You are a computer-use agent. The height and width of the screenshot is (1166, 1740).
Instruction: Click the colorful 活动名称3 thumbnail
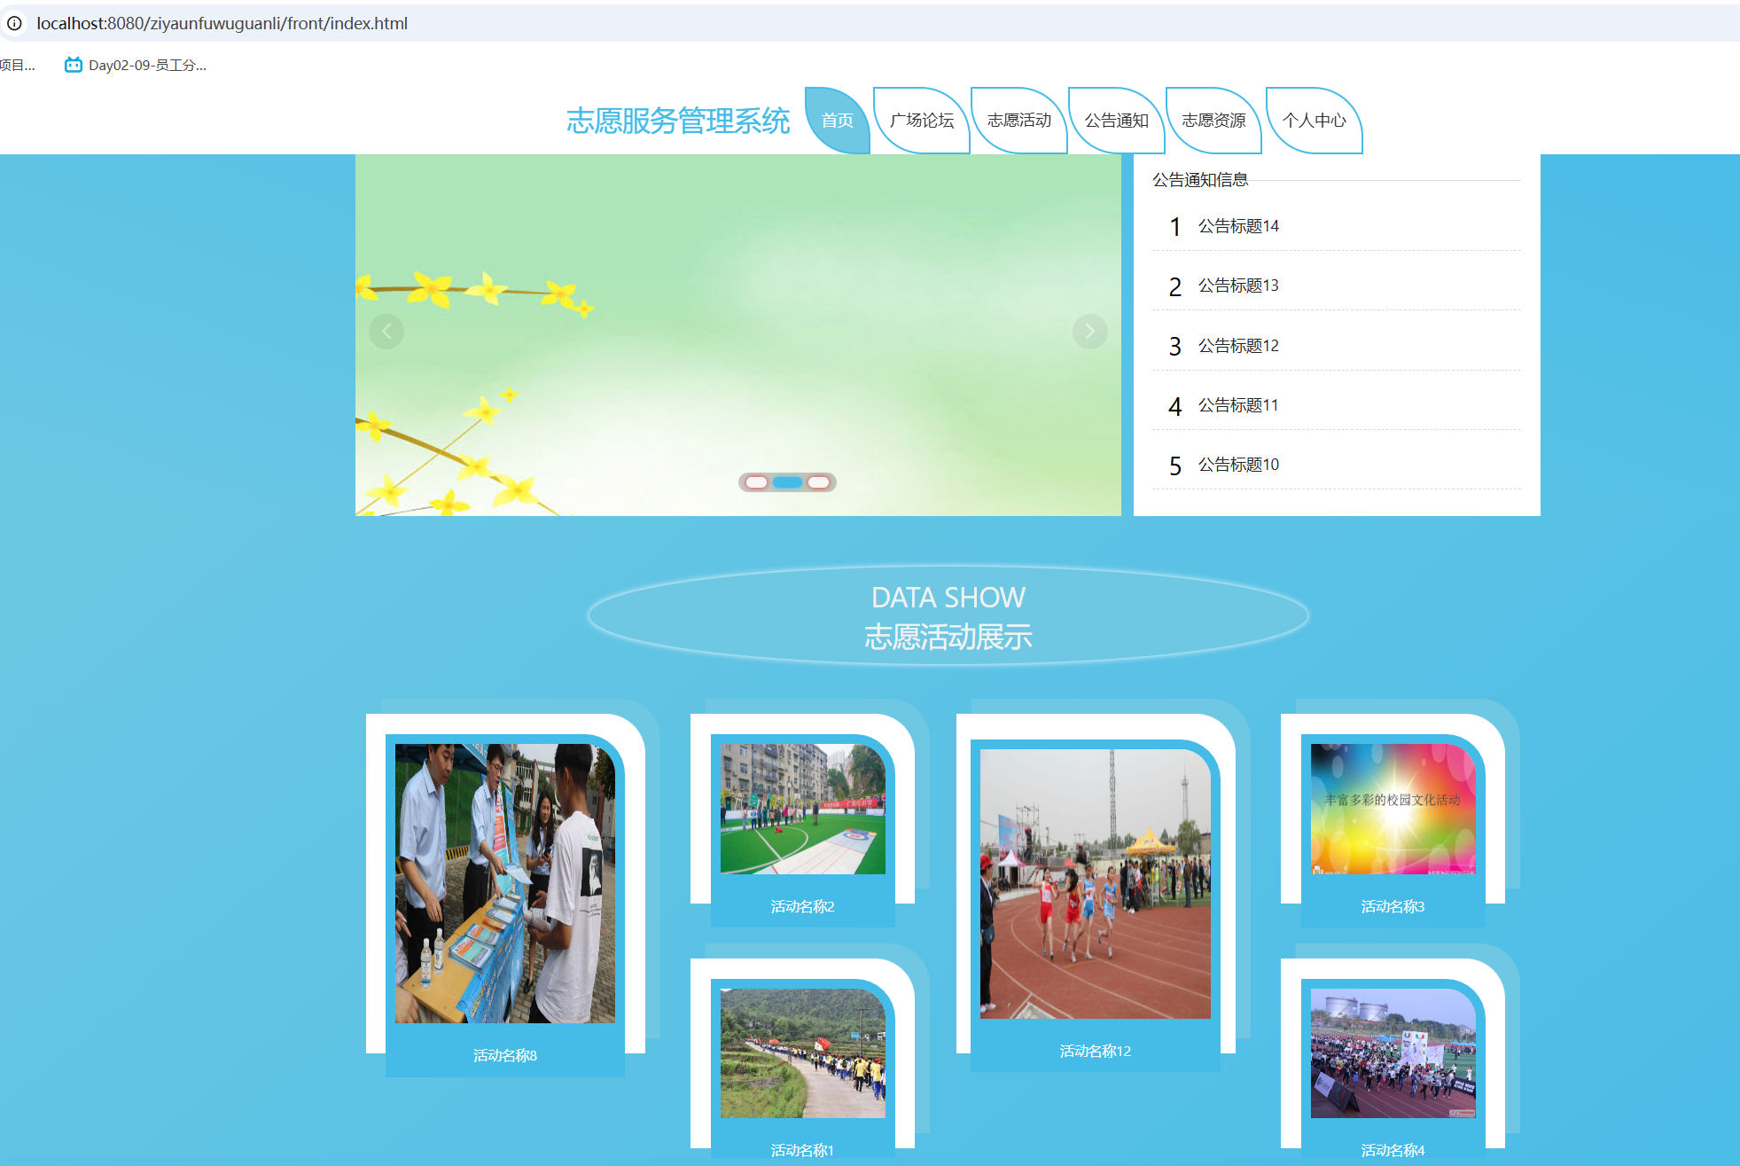1393,809
